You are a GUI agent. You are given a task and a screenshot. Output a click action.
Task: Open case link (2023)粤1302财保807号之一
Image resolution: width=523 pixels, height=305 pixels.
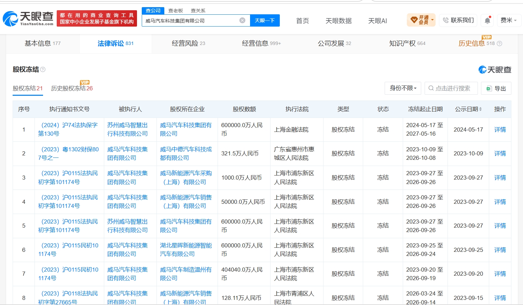click(68, 154)
